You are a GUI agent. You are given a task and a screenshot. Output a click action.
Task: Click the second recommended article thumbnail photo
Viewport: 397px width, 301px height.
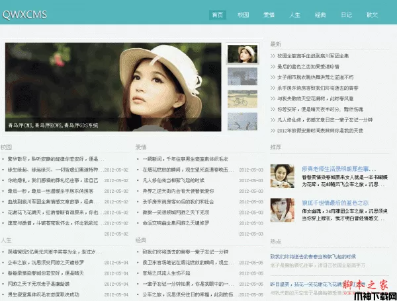(281, 209)
